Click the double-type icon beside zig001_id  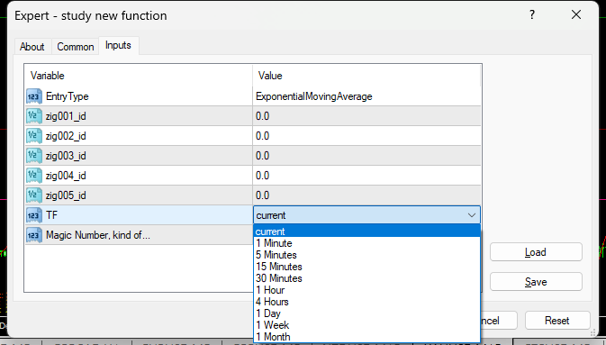point(34,116)
